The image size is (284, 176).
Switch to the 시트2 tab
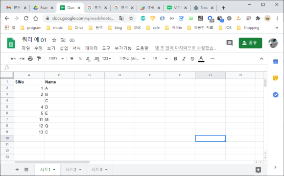tap(71, 170)
